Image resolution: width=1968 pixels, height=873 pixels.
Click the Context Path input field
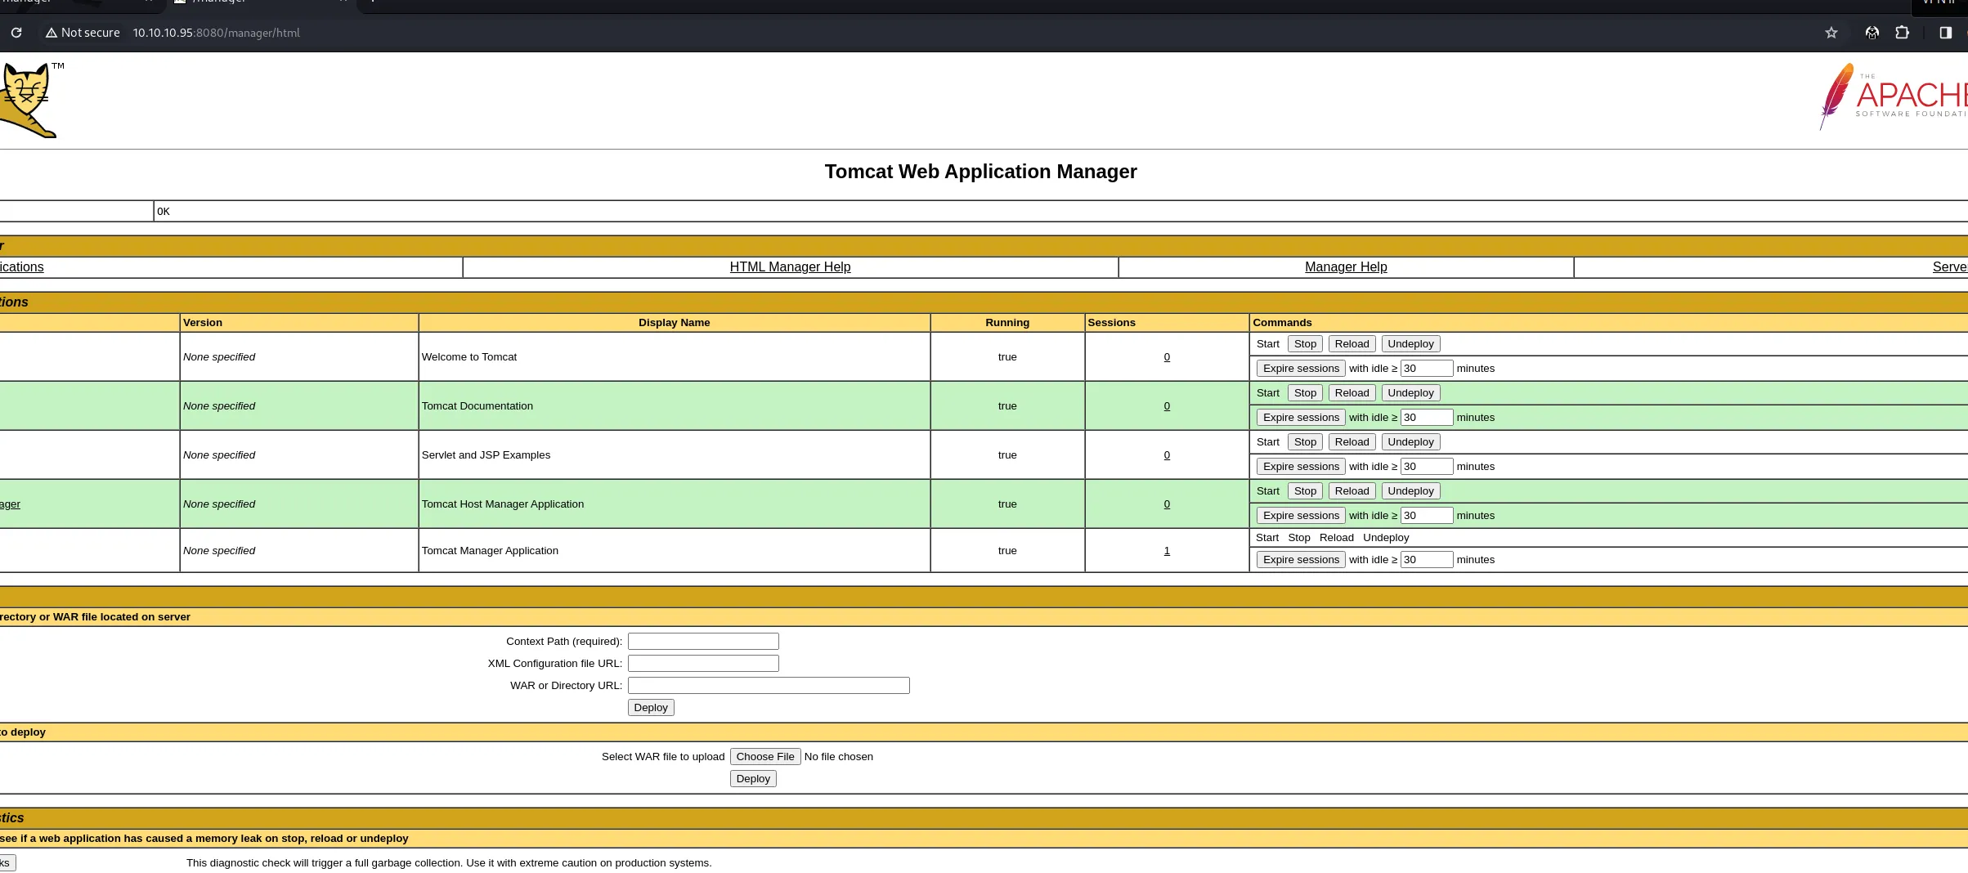(x=703, y=642)
